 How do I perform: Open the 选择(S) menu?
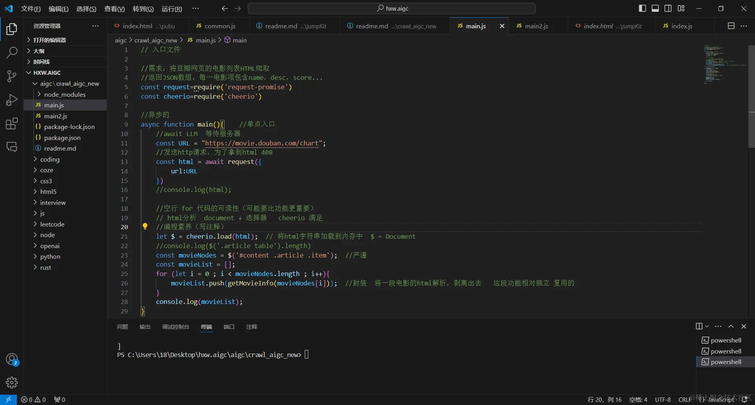pyautogui.click(x=86, y=9)
